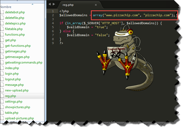
Task: Click file icon next to functions.php
Action: click(2, 35)
